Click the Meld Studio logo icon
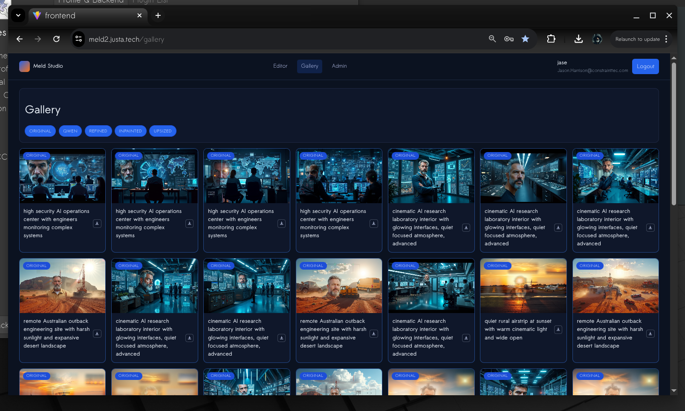The image size is (685, 411). point(24,66)
